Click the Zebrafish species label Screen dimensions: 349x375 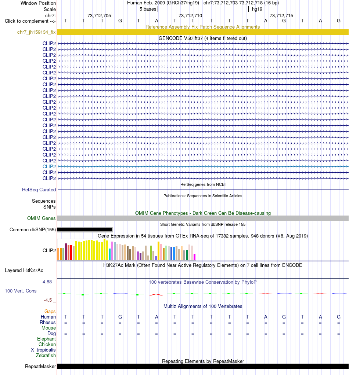[46, 355]
